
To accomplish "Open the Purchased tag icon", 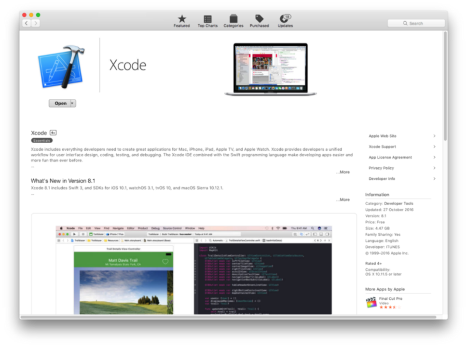I will [259, 19].
